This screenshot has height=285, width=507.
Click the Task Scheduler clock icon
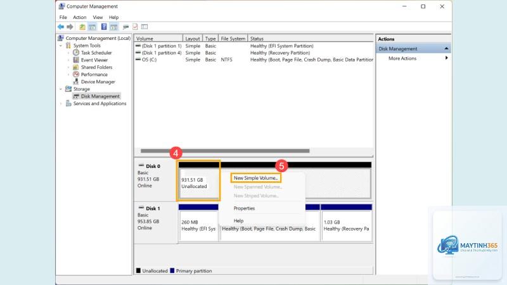[x=76, y=53]
